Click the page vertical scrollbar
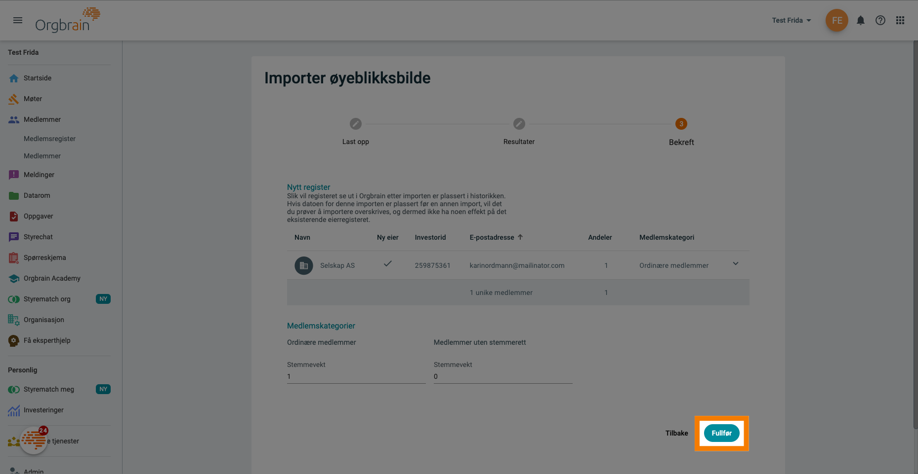Image resolution: width=918 pixels, height=474 pixels. tap(916, 235)
